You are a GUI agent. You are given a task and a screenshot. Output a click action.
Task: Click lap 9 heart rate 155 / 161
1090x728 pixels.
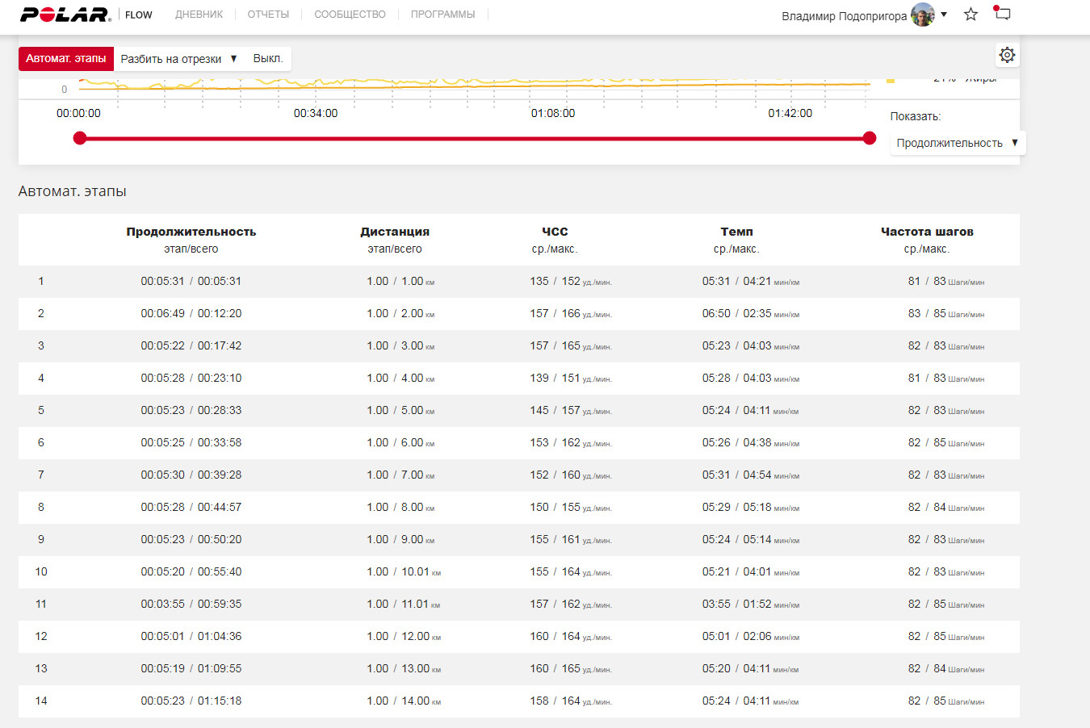point(571,539)
